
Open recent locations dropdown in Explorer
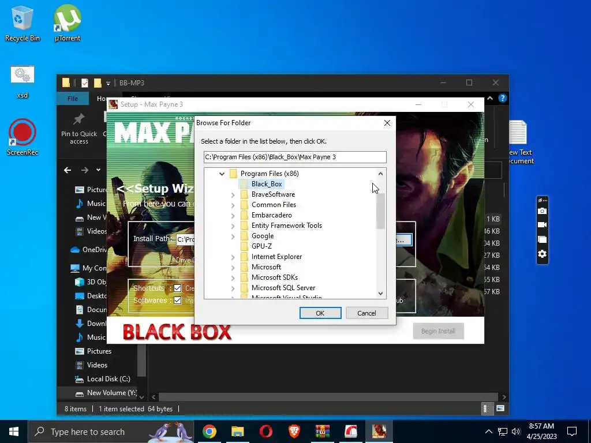[98, 170]
